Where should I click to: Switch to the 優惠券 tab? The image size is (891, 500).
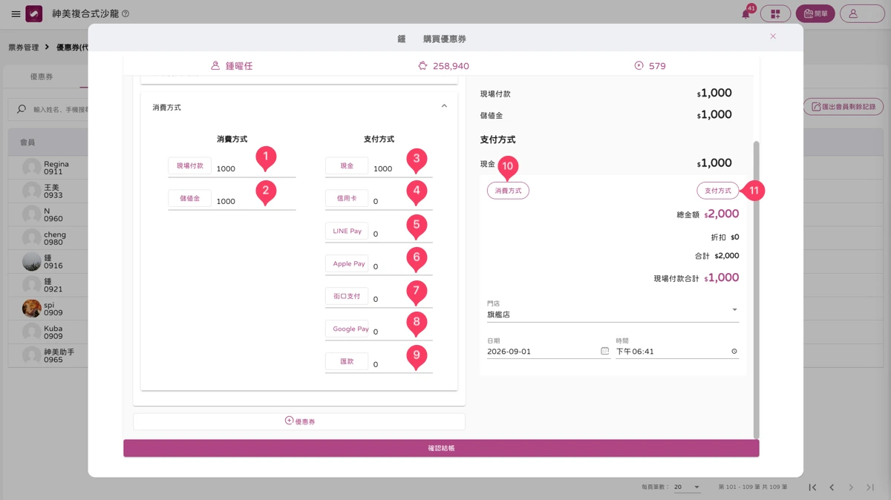point(42,76)
